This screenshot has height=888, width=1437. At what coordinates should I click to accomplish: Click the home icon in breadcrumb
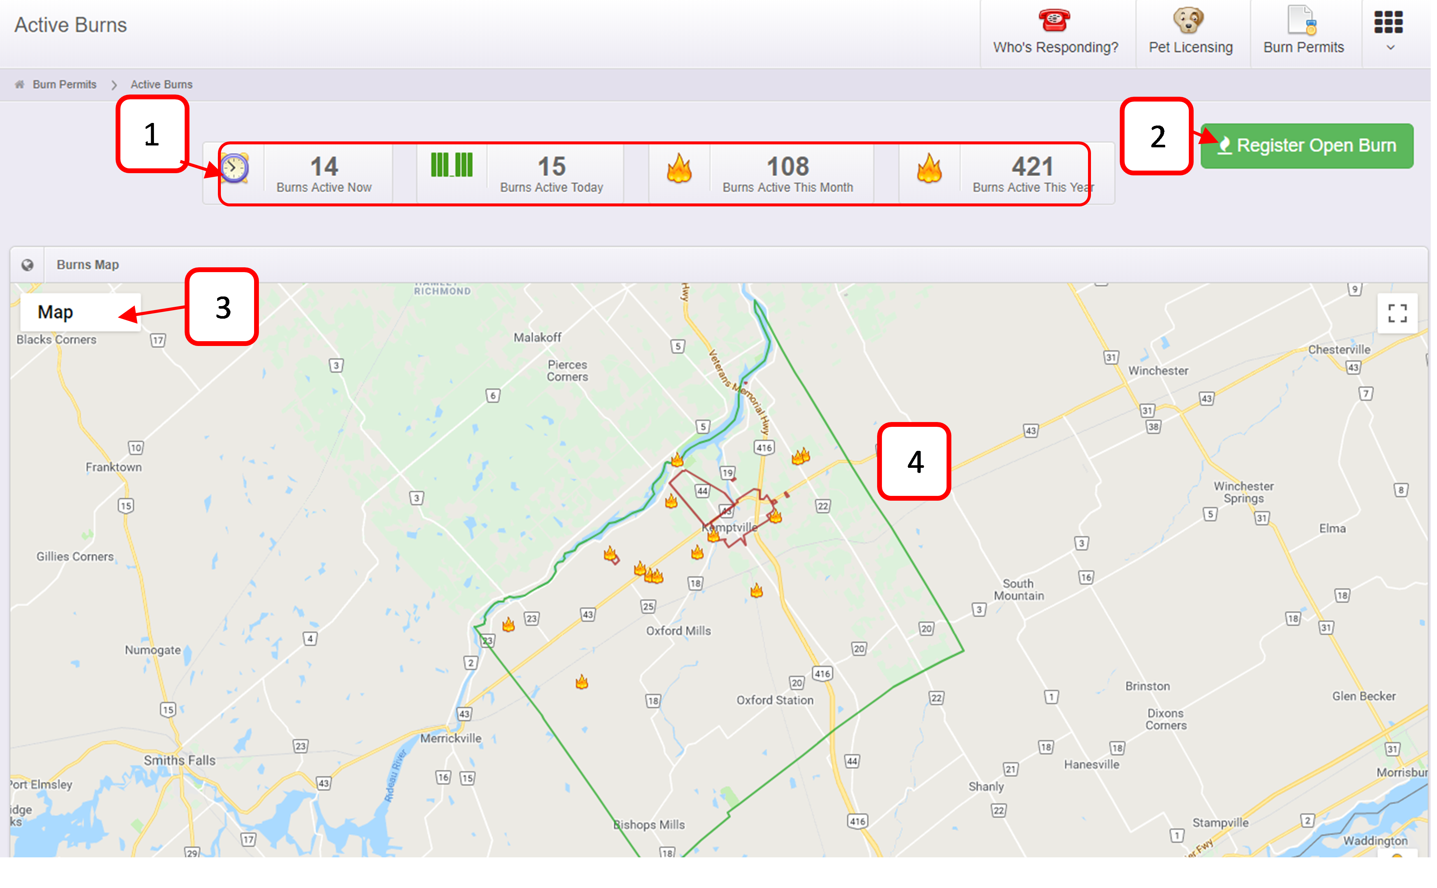click(x=19, y=85)
